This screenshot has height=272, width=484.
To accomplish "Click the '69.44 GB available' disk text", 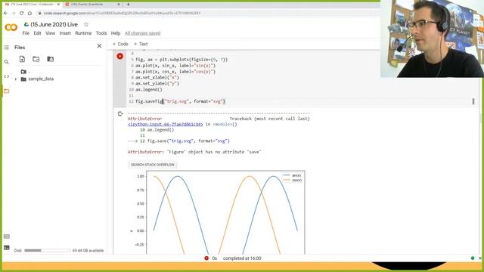I will 88,250.
